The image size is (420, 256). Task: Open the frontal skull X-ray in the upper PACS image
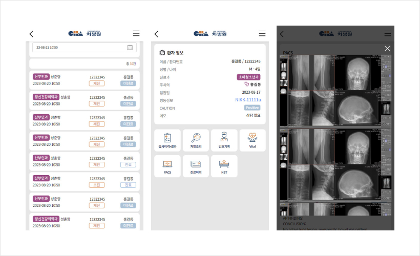click(x=358, y=72)
